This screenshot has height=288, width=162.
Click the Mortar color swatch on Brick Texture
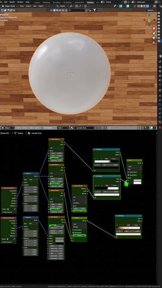[x=59, y=243]
